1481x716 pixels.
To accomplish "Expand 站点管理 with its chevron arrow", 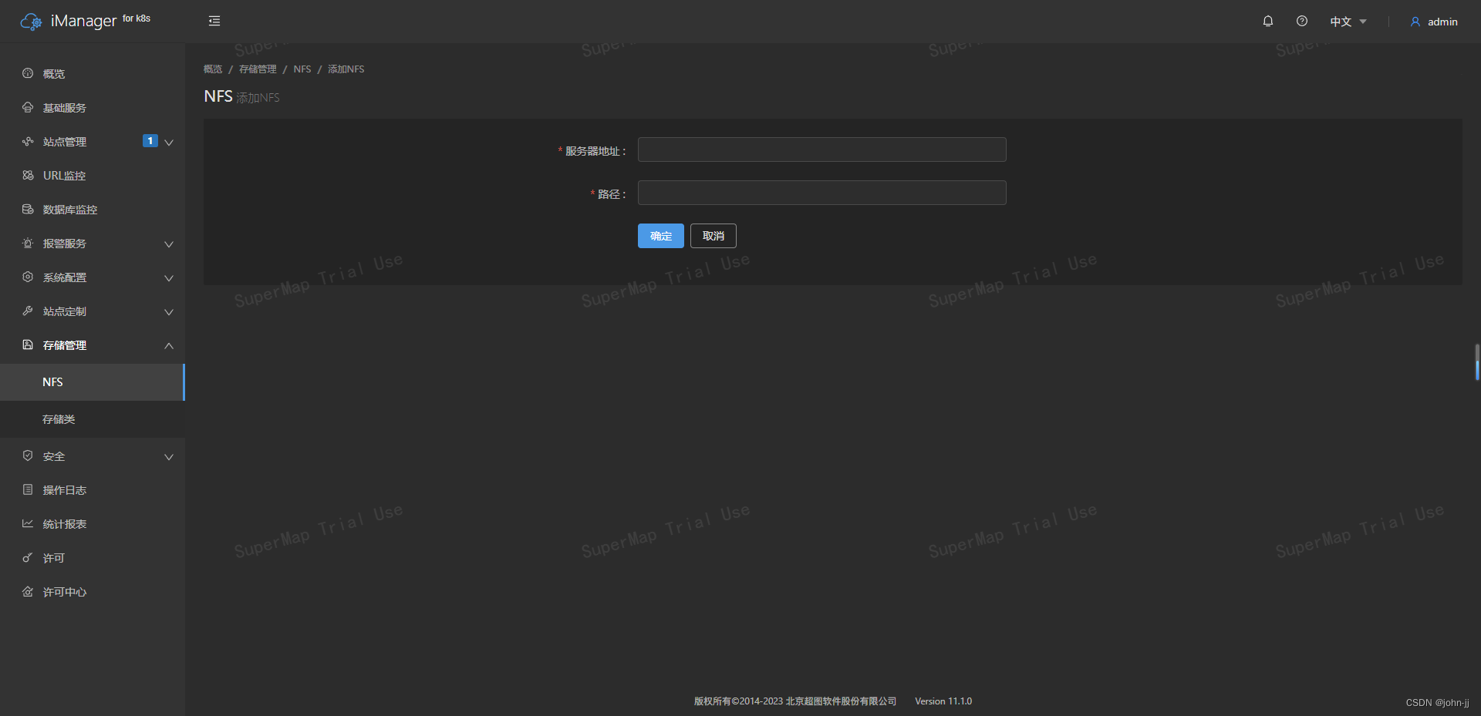I will [x=169, y=142].
